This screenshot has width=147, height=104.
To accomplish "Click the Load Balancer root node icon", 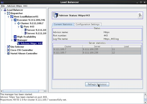I will [x=5, y=10].
